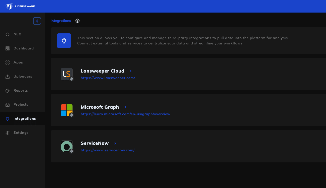Open NEO from the sidebar
Screen dimensions: 326x188
point(17,34)
